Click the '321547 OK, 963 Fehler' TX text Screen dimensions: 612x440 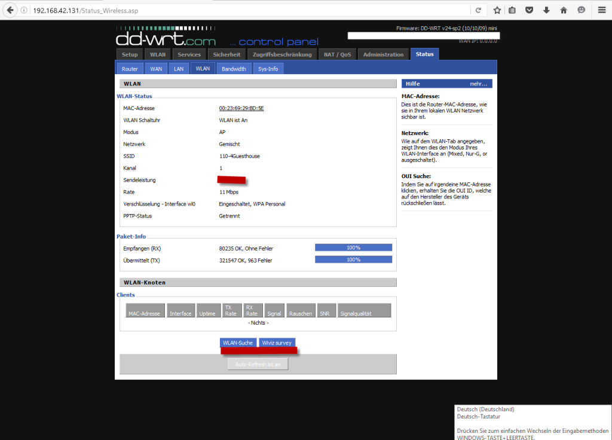246,261
